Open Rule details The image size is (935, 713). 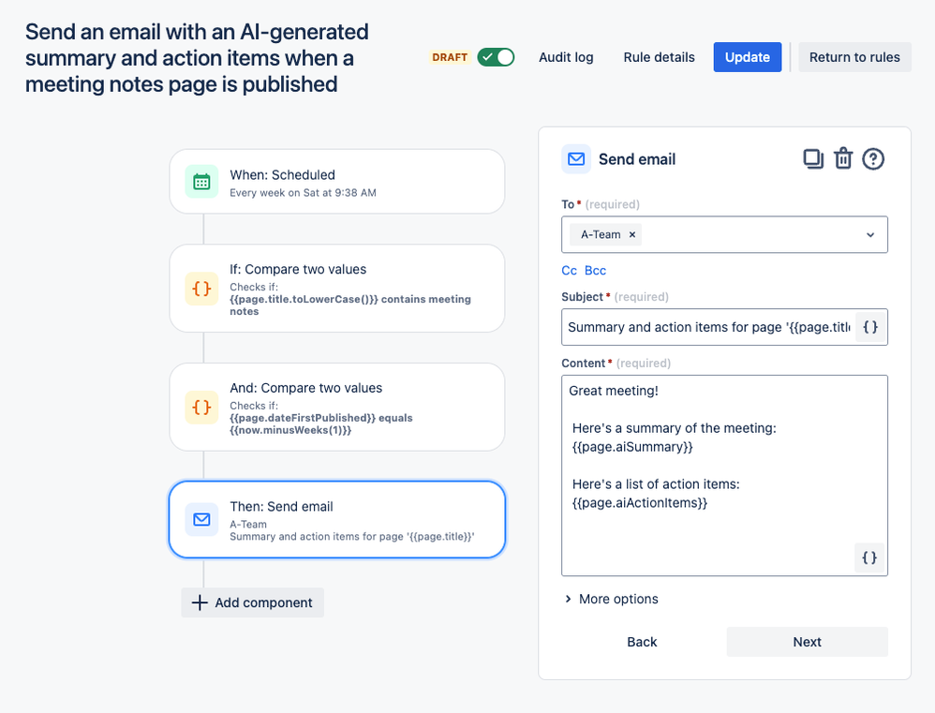coord(659,57)
